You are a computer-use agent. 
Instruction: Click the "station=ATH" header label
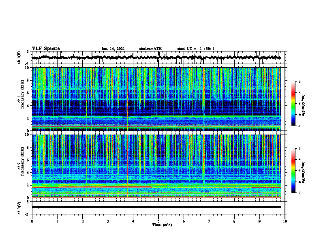coord(150,49)
